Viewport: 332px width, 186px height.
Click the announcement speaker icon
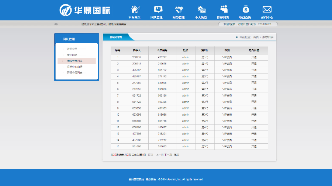coord(56,24)
